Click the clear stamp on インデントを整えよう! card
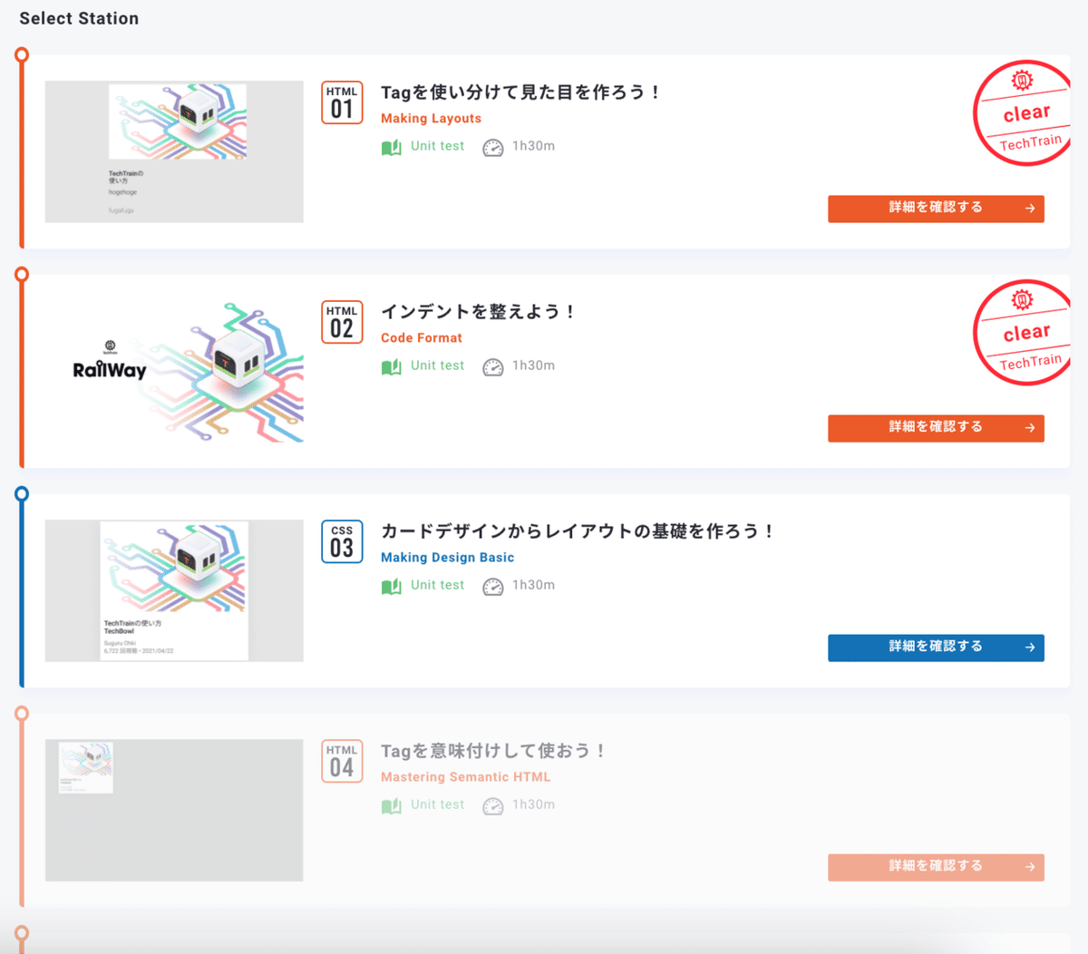The height and width of the screenshot is (954, 1088). (1025, 332)
